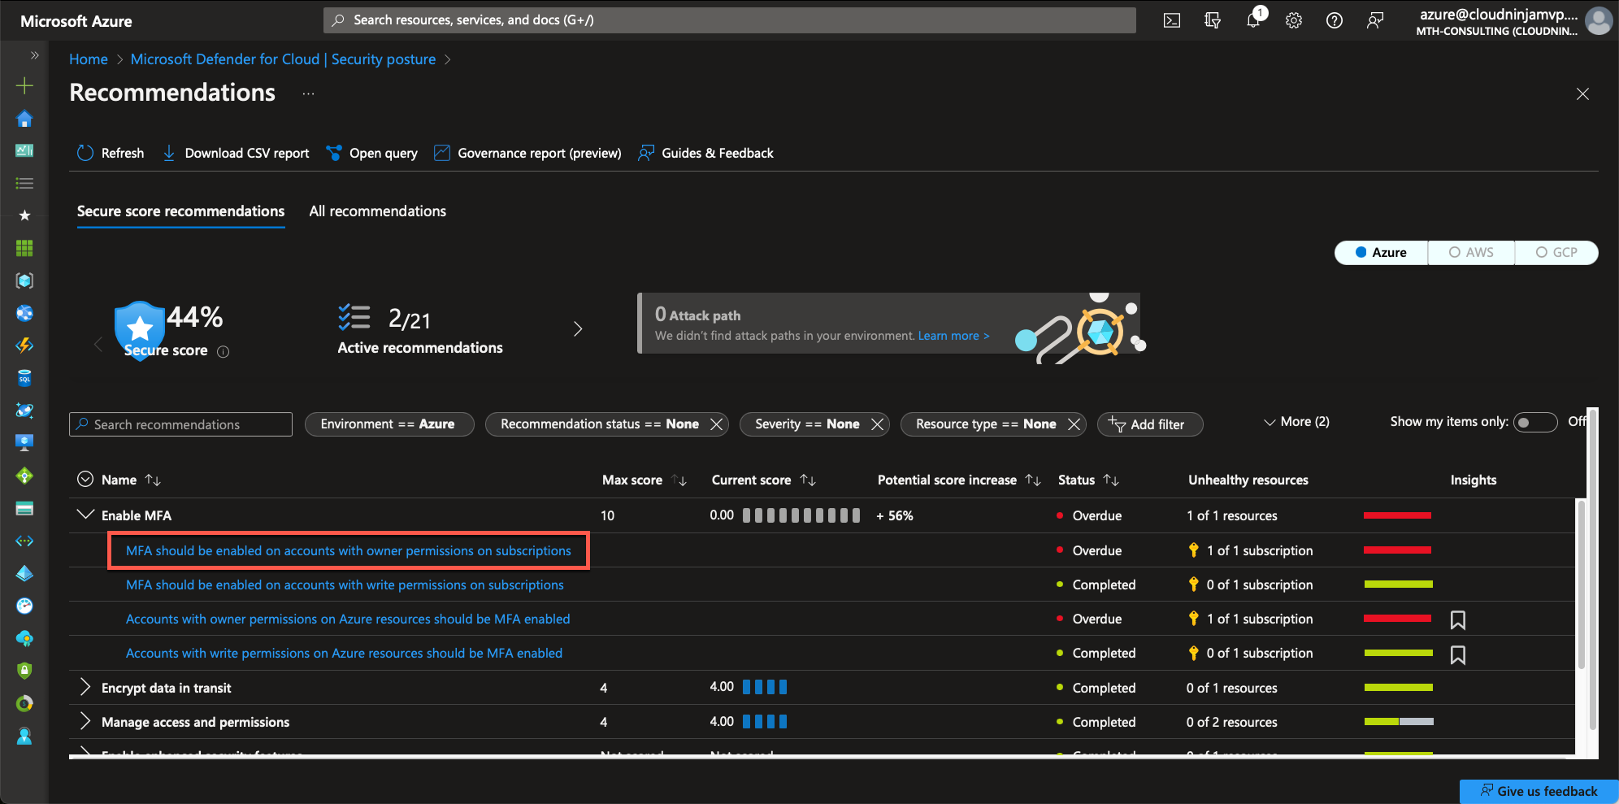Click the Add filter button
The image size is (1619, 804).
[x=1150, y=424]
